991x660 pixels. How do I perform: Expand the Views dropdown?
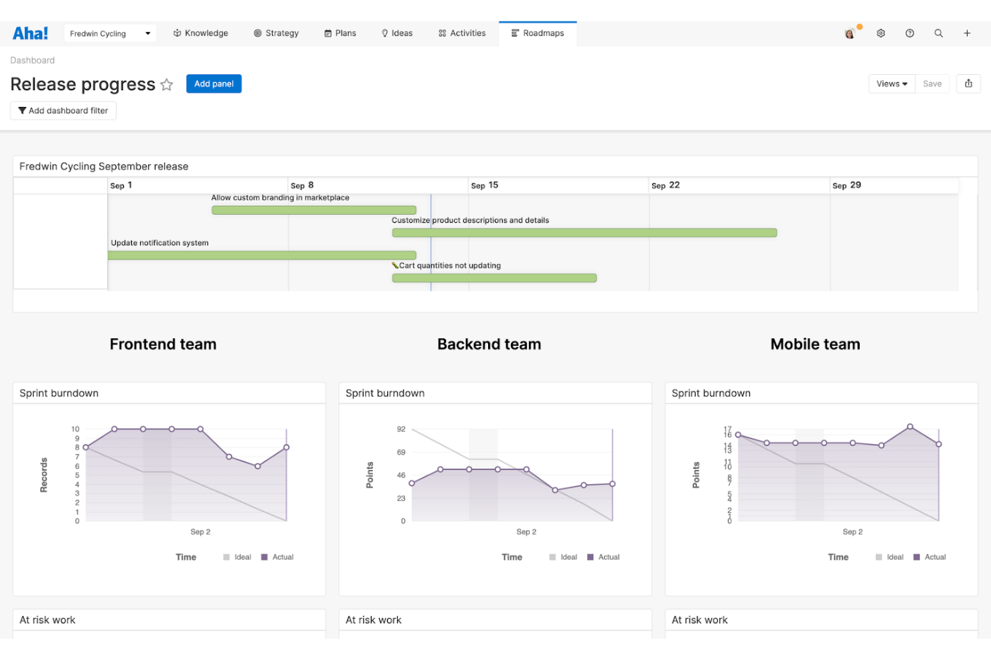coord(891,84)
